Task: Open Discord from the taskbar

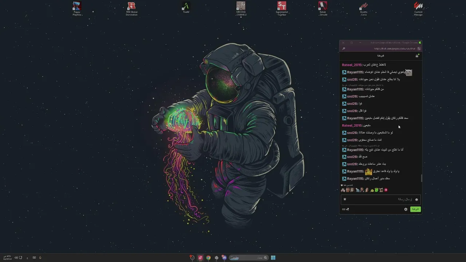Action: (224, 258)
